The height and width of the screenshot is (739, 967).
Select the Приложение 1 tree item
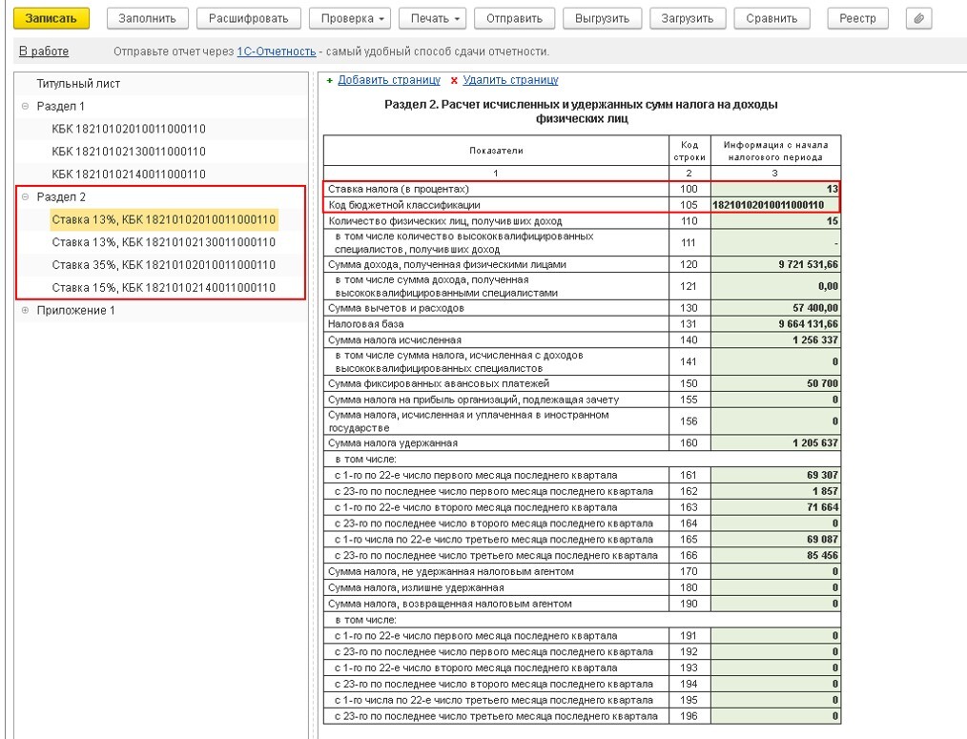coord(76,310)
